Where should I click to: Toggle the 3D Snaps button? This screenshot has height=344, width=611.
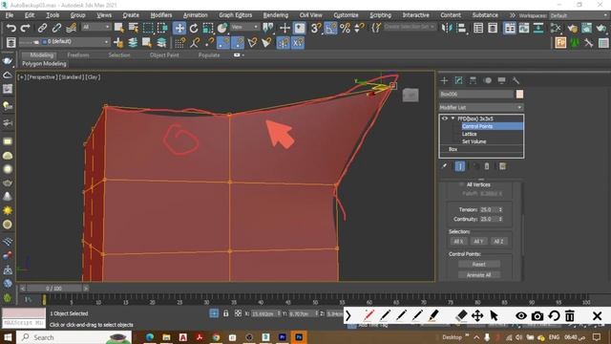coord(316,28)
